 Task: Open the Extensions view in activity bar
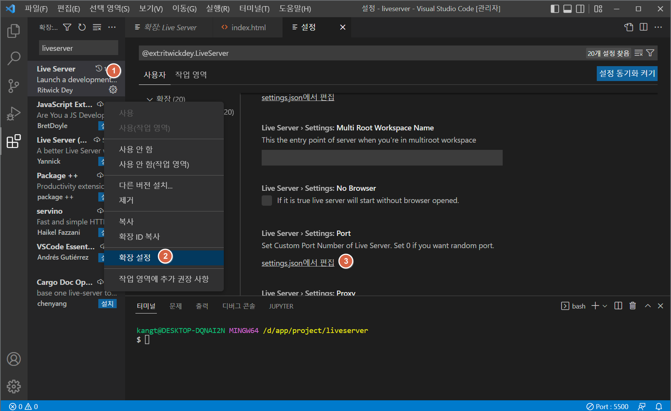click(14, 141)
